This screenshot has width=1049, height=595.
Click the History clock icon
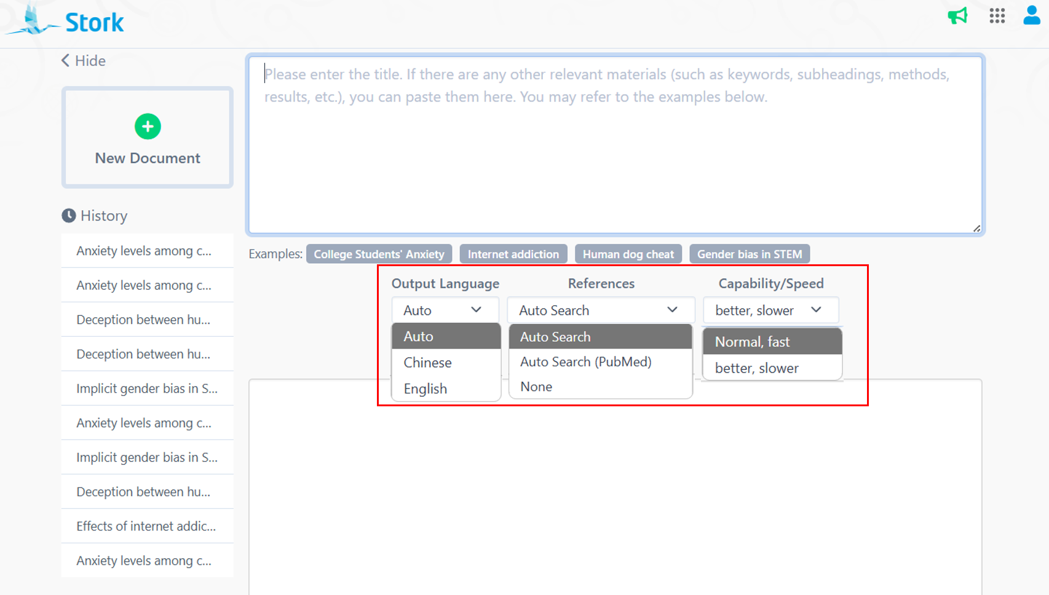[x=69, y=216]
